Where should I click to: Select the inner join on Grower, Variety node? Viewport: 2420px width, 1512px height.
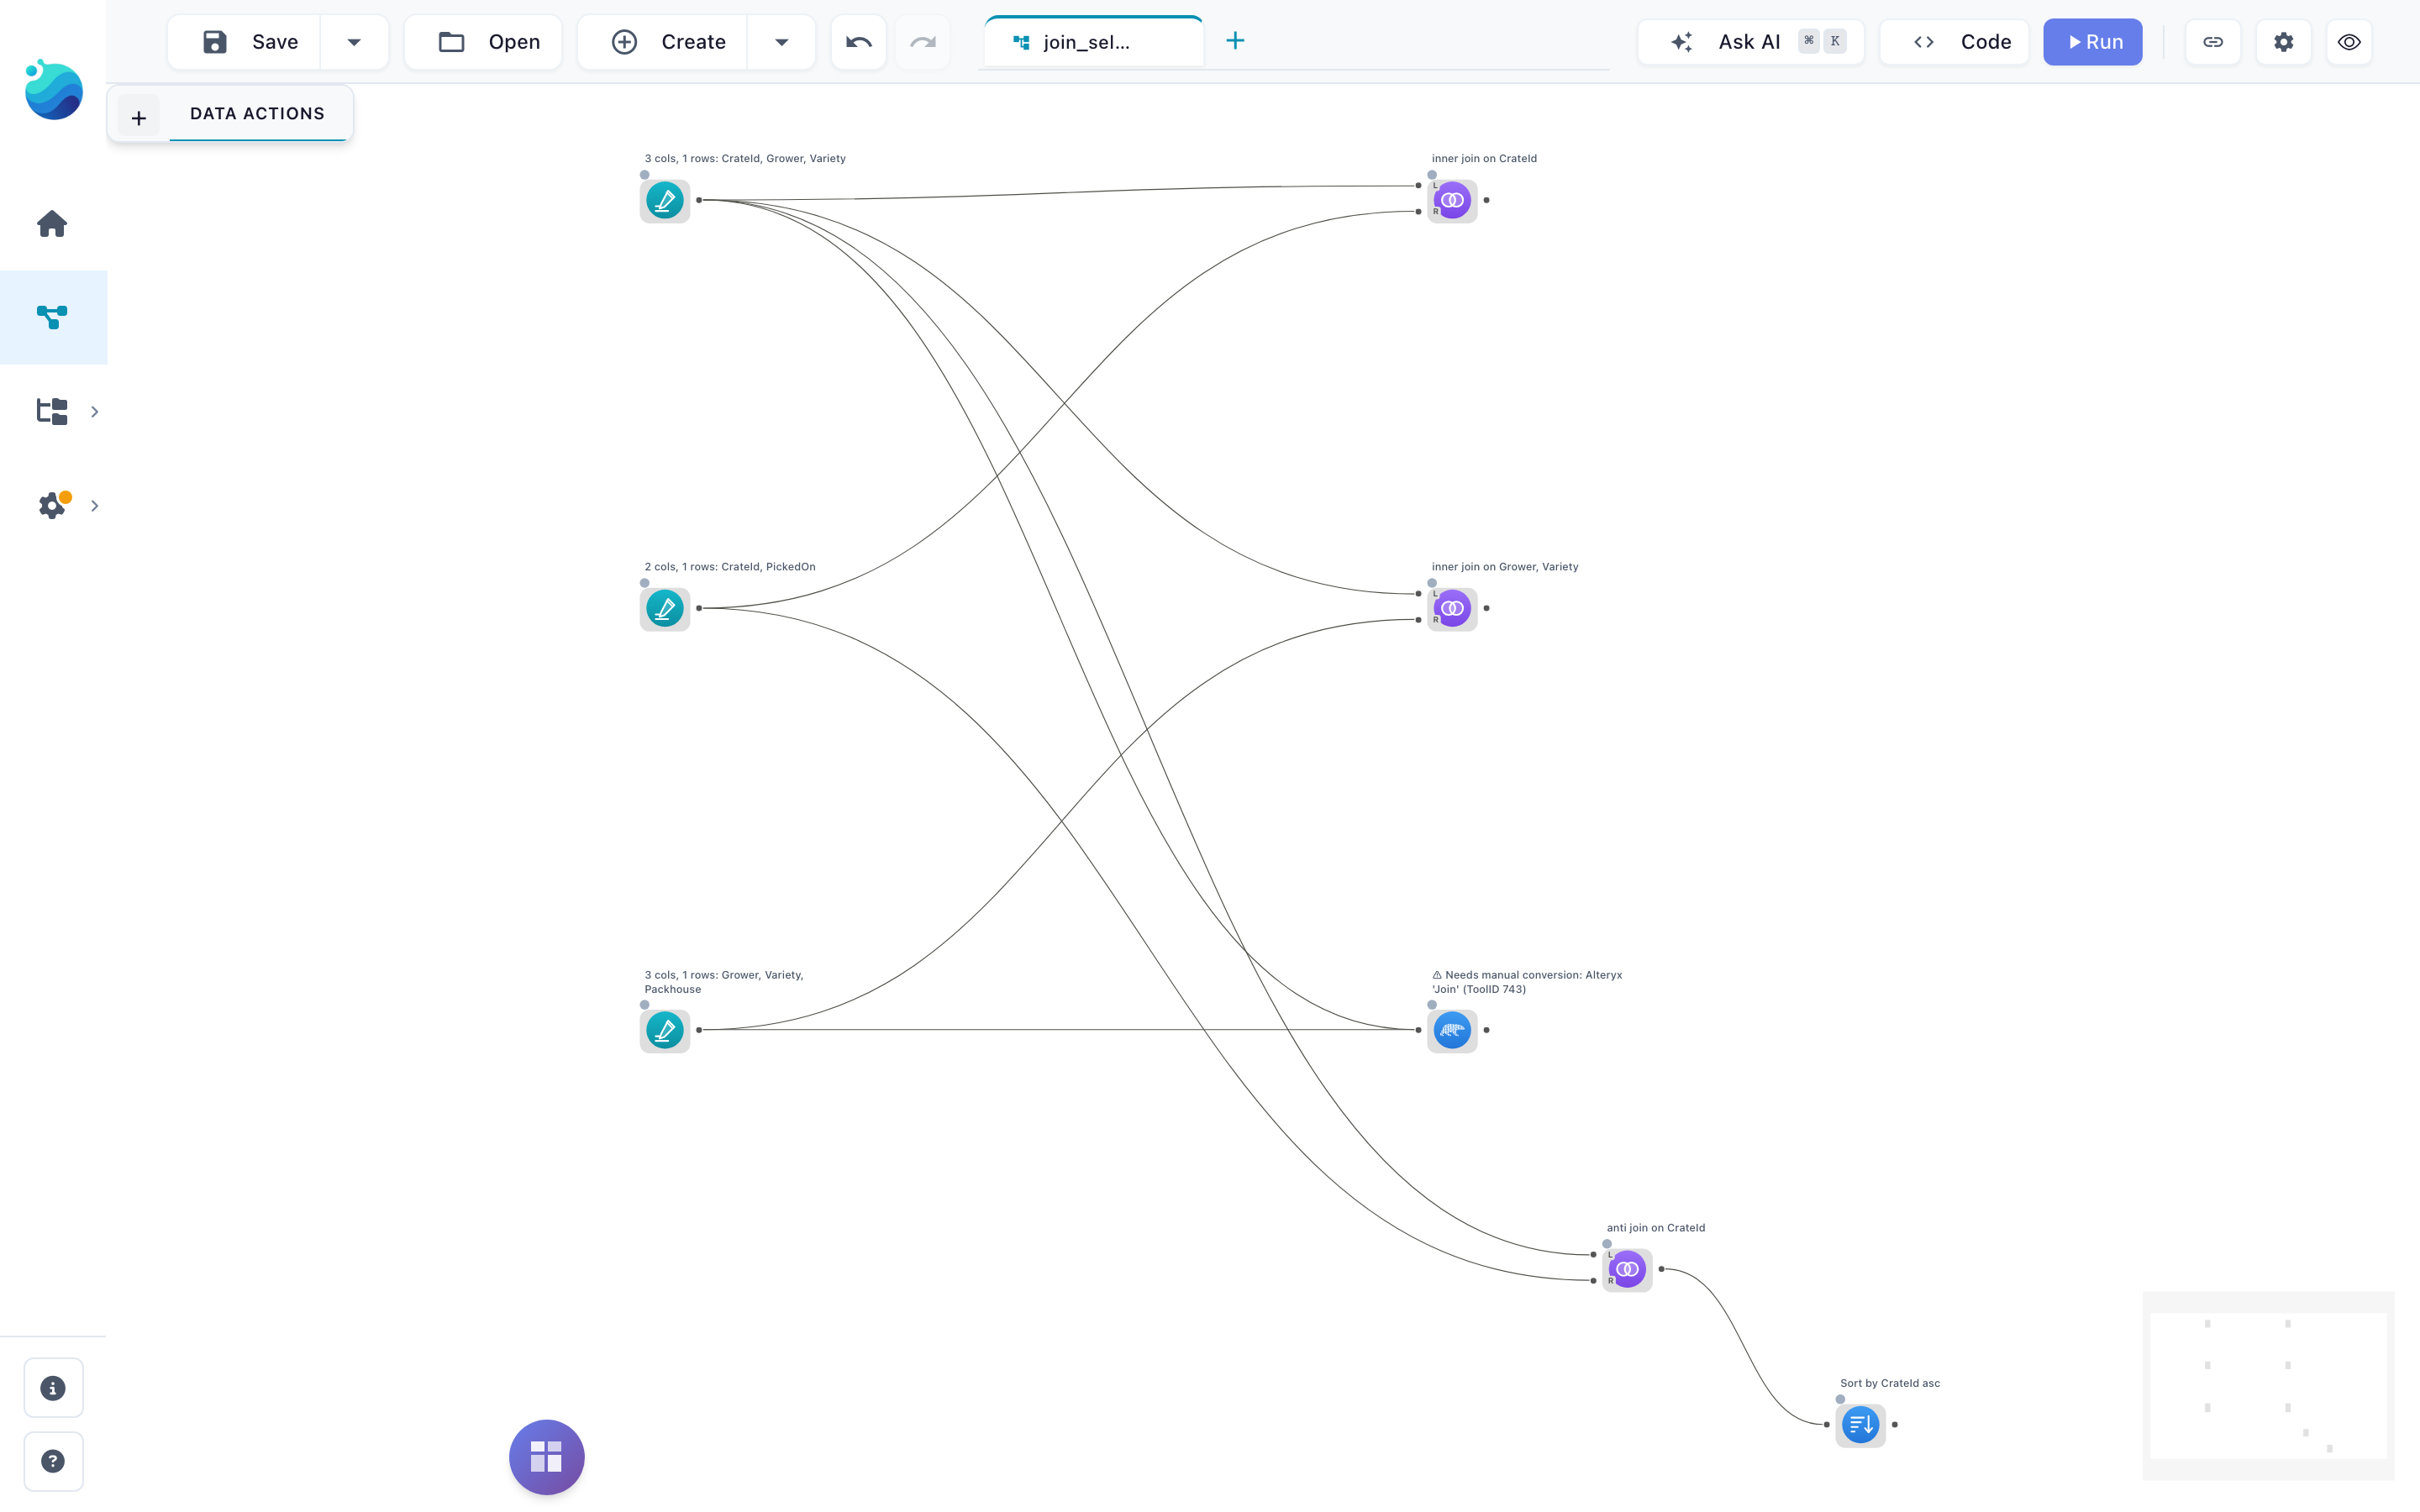[1452, 608]
